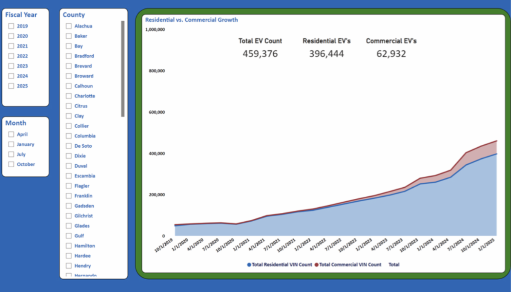
Task: Tick the Escambia county checkbox
Action: (x=69, y=176)
